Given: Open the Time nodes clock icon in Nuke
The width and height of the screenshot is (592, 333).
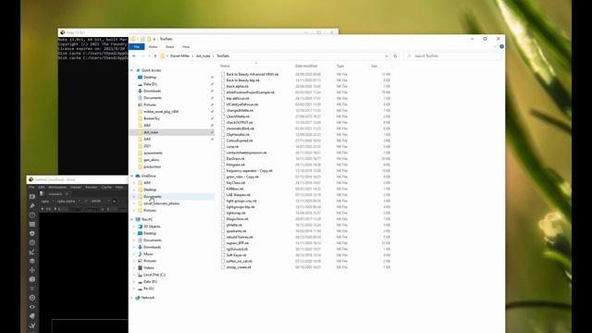Looking at the screenshot, I should 32,216.
